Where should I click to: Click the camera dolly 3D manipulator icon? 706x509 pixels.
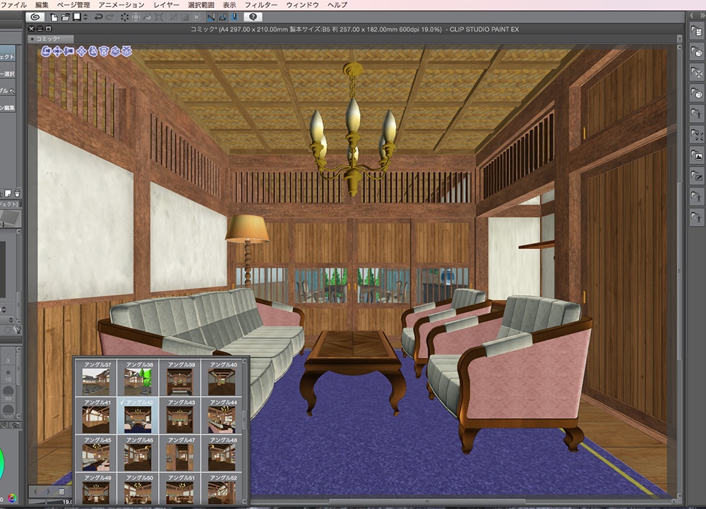pos(68,52)
